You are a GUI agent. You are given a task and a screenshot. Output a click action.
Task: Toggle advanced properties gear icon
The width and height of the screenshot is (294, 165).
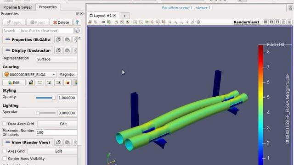click(x=78, y=31)
